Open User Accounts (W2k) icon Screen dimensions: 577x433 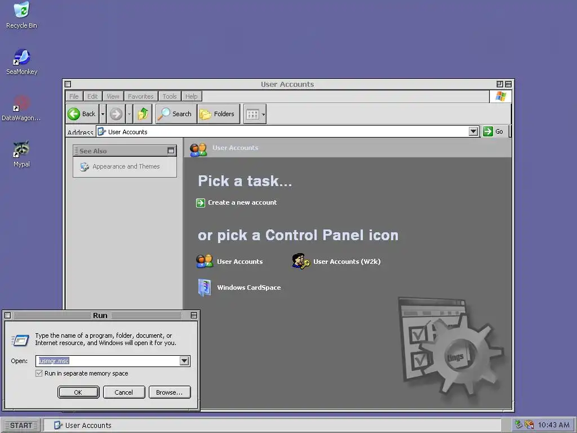pos(301,262)
